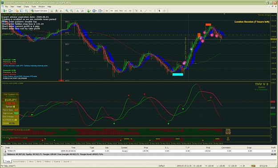Open a new chart with the New Chart icon
278x168 pixels.
(x=4, y=11)
